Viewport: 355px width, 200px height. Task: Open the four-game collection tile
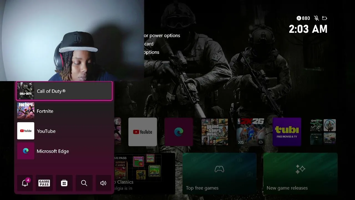point(323,132)
